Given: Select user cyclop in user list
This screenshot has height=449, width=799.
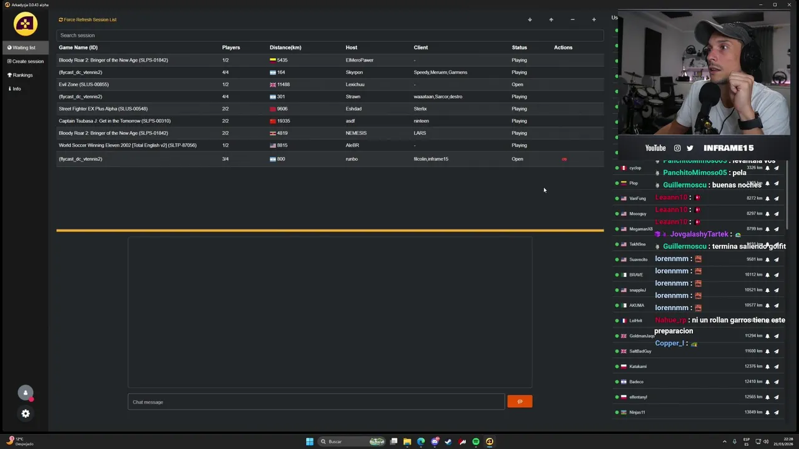Looking at the screenshot, I should (x=635, y=168).
